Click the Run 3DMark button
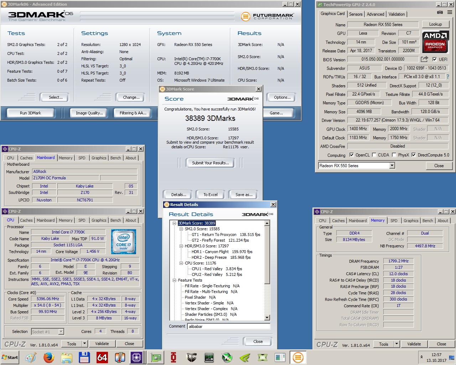The width and height of the screenshot is (456, 365). tap(30, 113)
